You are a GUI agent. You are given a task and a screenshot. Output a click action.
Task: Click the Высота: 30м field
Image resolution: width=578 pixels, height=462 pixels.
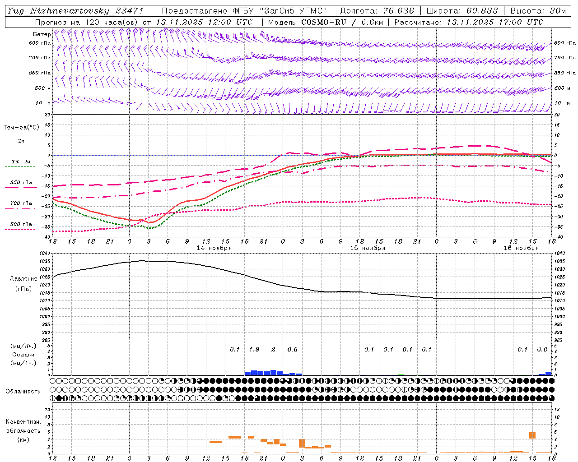pos(538,11)
